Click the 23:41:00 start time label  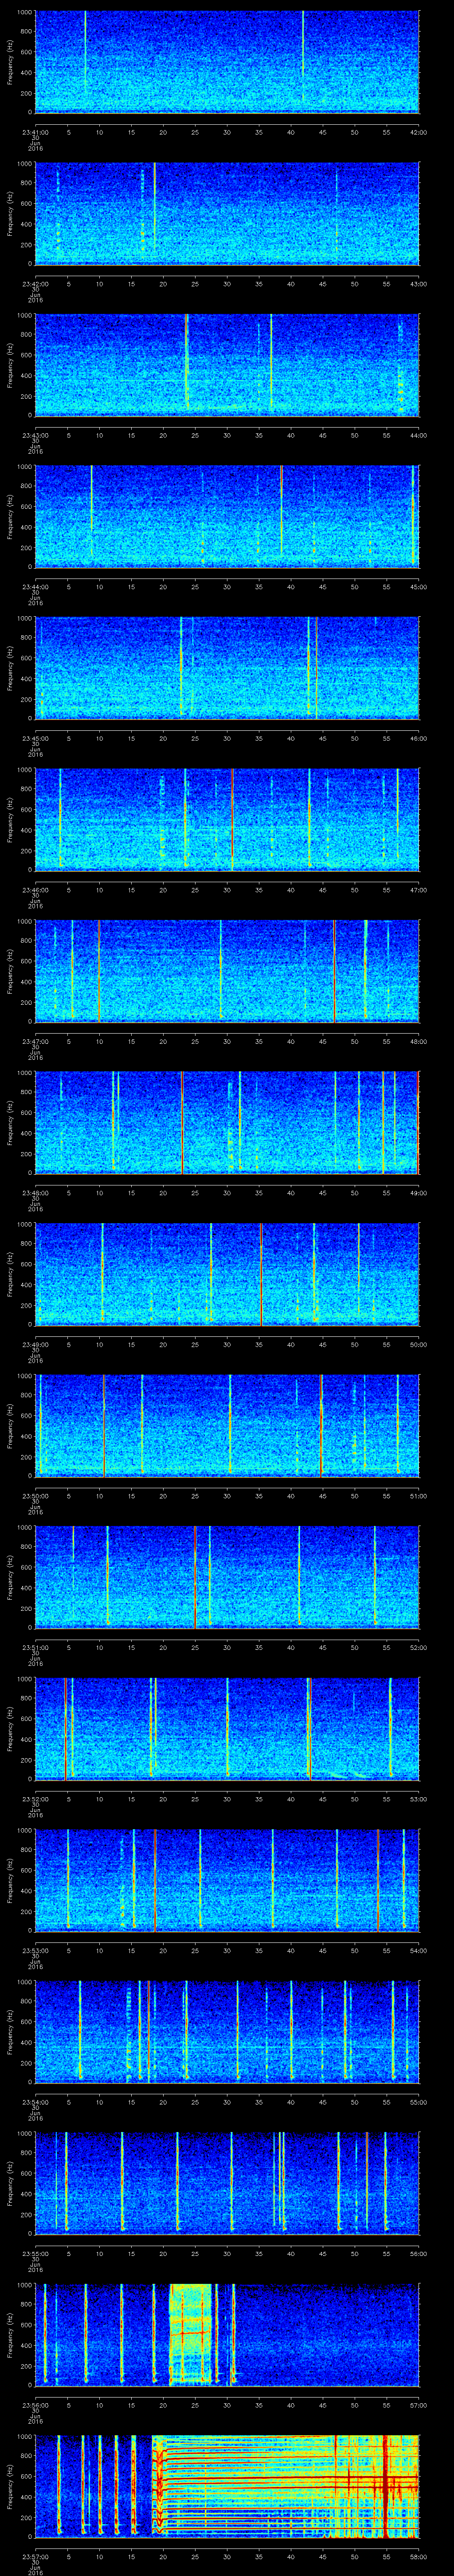pyautogui.click(x=36, y=132)
